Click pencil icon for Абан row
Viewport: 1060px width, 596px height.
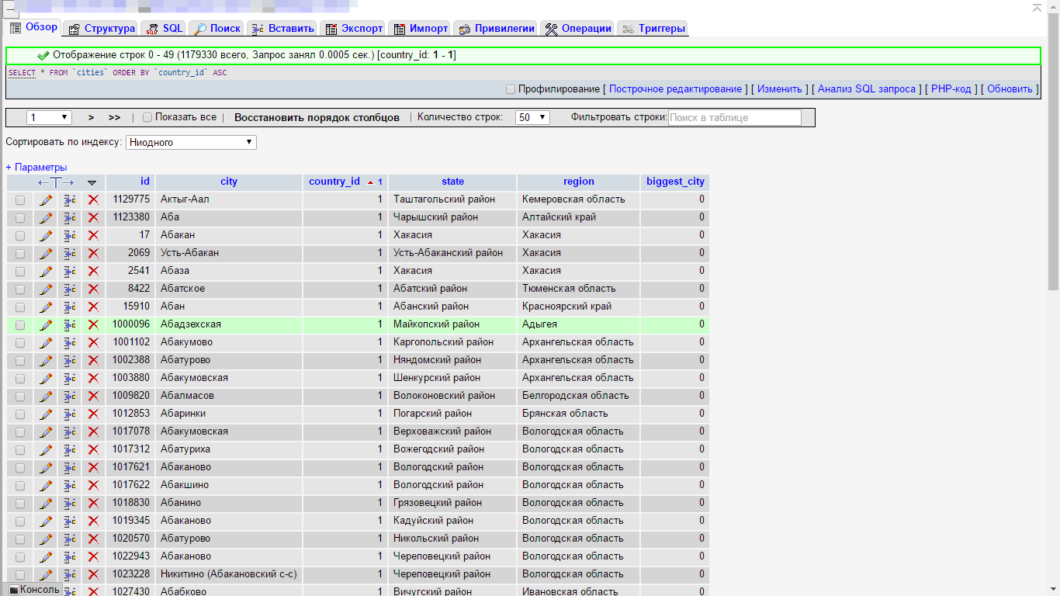(x=46, y=307)
